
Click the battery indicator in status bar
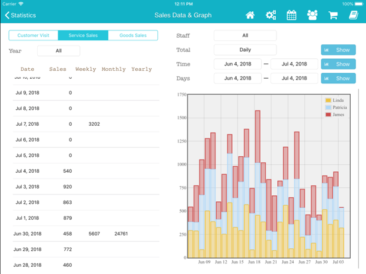359,4
